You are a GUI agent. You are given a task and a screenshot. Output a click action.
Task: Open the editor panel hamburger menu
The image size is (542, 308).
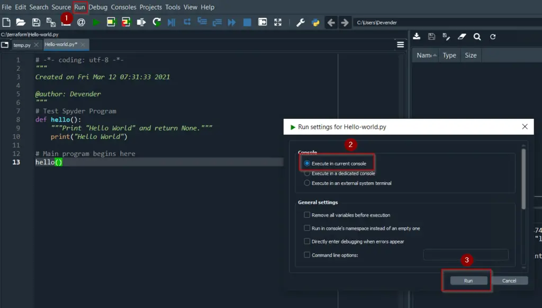coord(401,44)
